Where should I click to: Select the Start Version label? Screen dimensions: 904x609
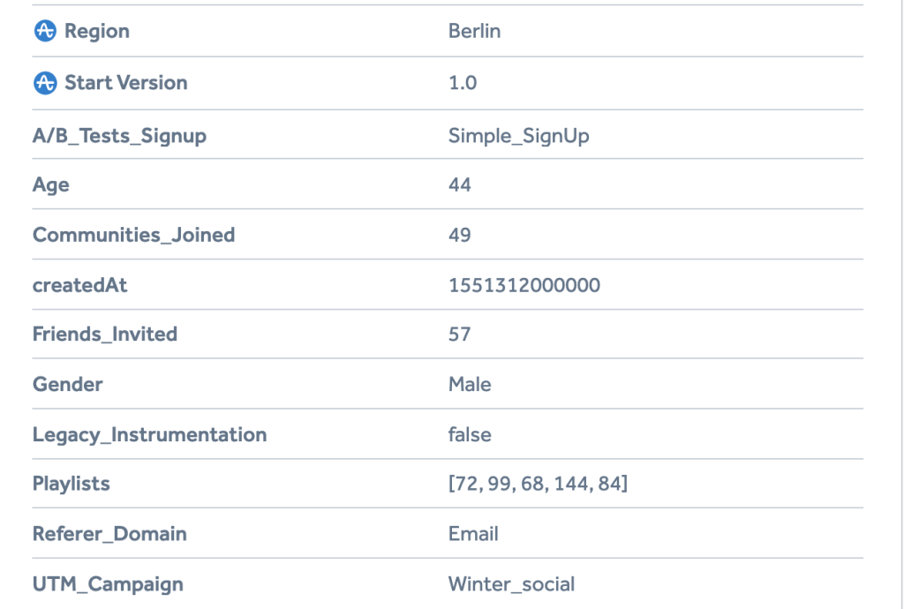pyautogui.click(x=125, y=83)
